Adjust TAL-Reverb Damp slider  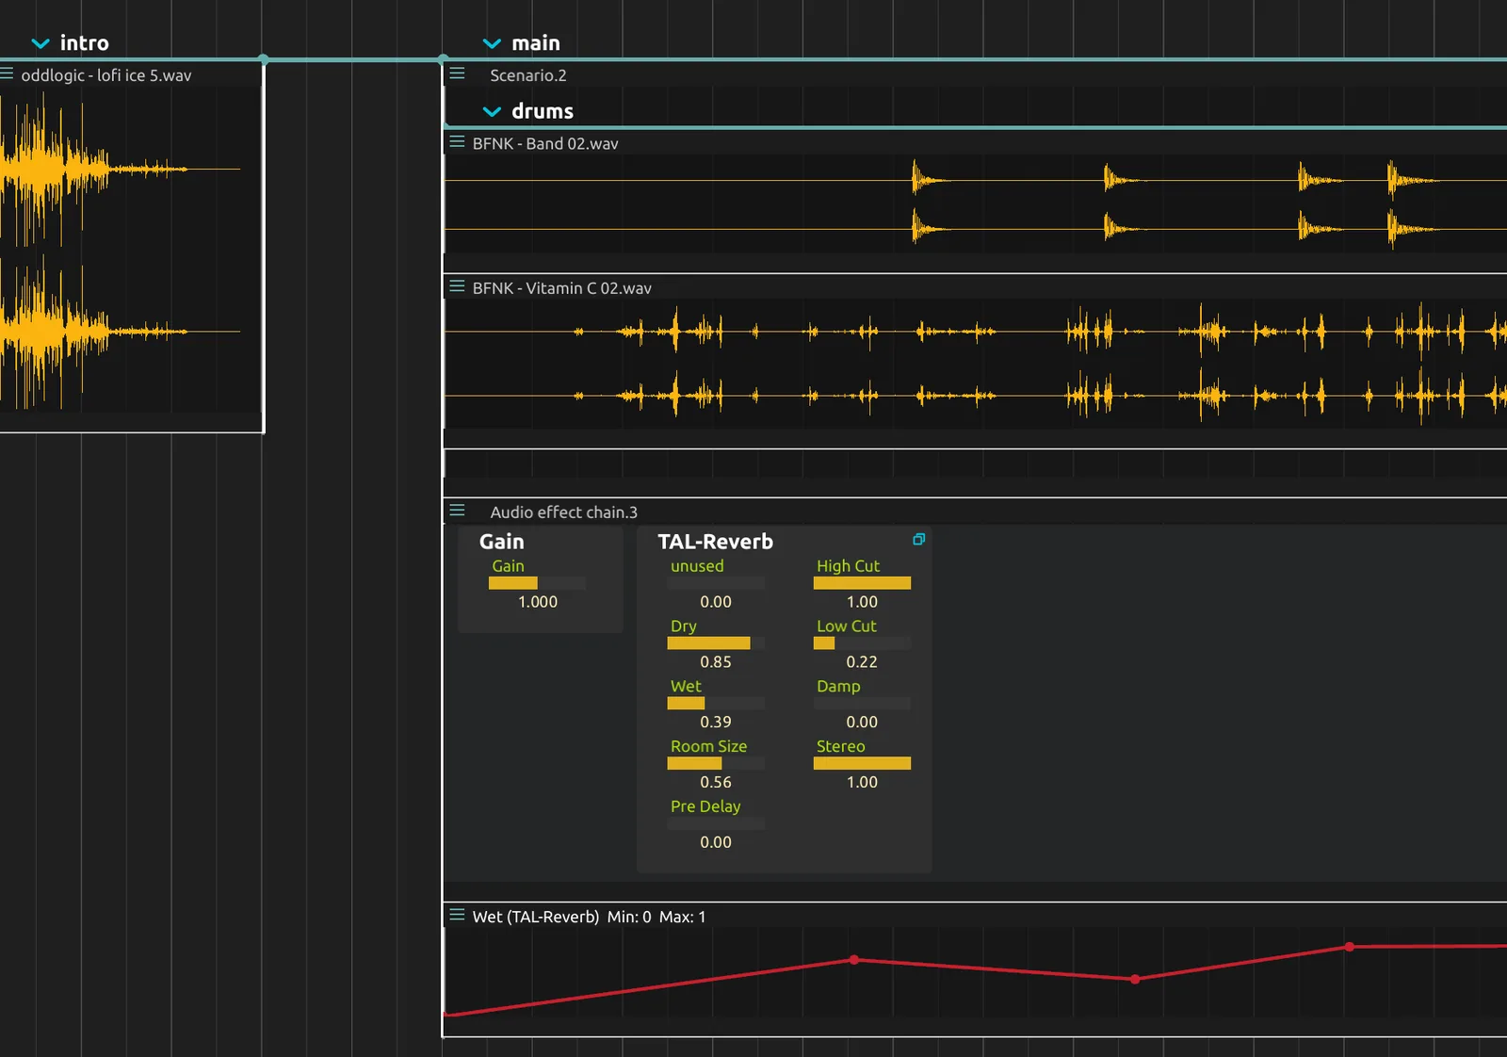point(862,704)
